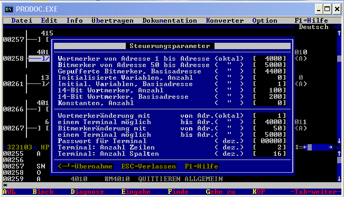Edit 14-Bit Wortmerker Basisadresse field 200
344x197 pixels.
269,97
